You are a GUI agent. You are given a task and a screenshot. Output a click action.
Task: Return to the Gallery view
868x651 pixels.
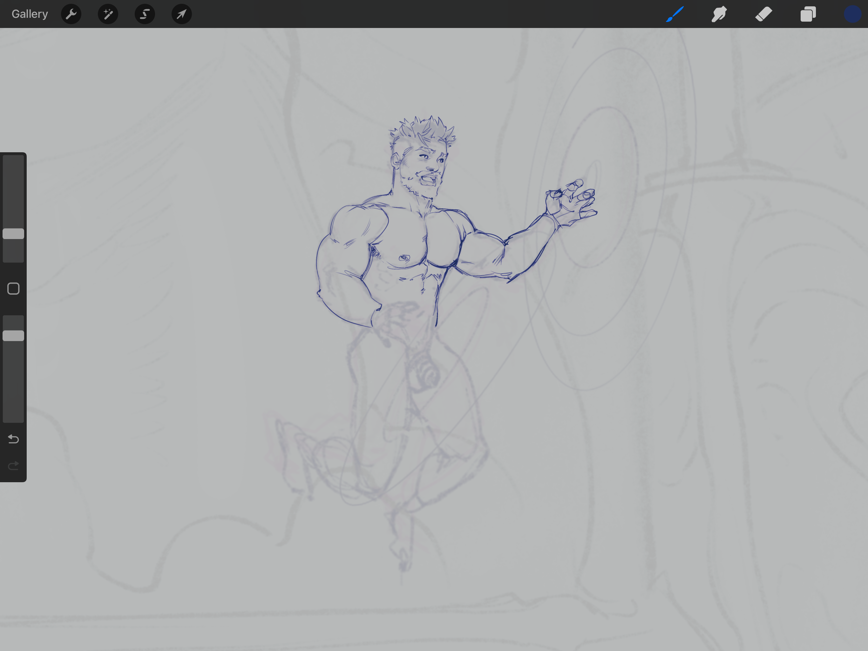click(x=30, y=14)
